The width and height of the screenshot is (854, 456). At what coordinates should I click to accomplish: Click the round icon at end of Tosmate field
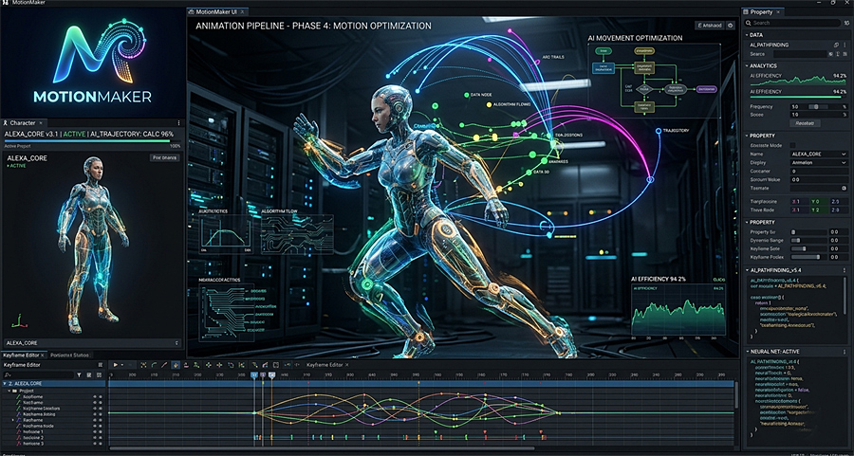[844, 189]
